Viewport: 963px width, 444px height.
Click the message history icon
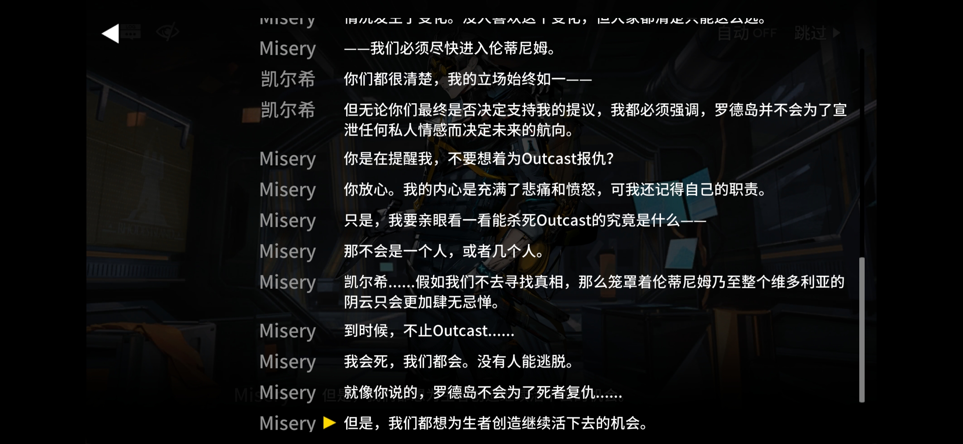[130, 31]
